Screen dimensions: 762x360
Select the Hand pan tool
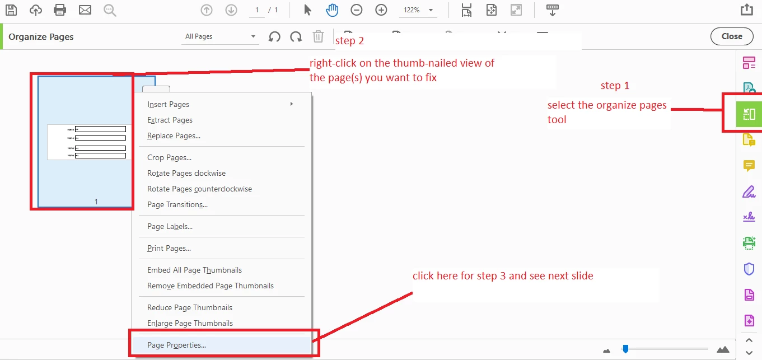click(x=332, y=10)
